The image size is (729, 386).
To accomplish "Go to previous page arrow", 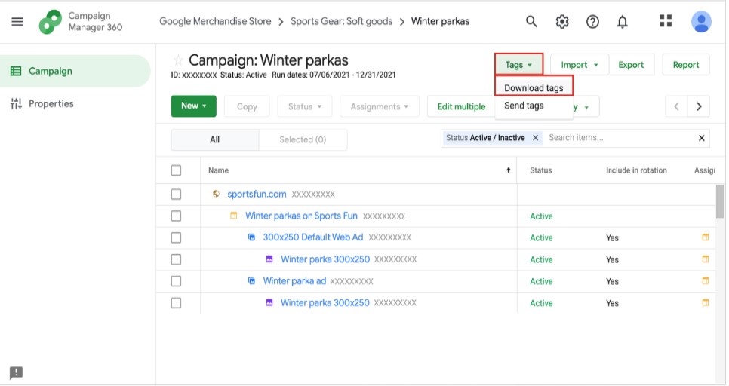I will click(676, 106).
